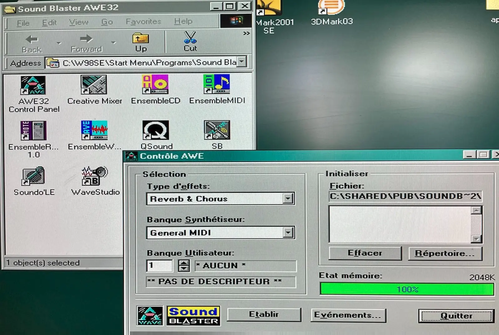Viewport: 499px width, 335px height.
Task: Click the Répertoire... button
Action: tap(445, 253)
